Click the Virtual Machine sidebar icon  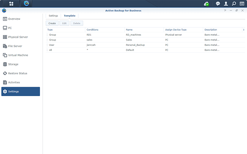(5, 55)
